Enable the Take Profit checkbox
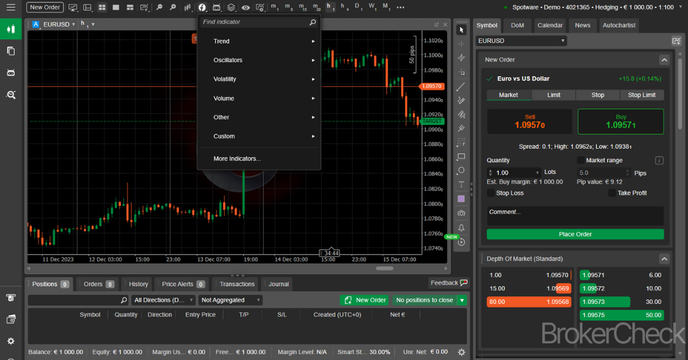 coord(612,193)
